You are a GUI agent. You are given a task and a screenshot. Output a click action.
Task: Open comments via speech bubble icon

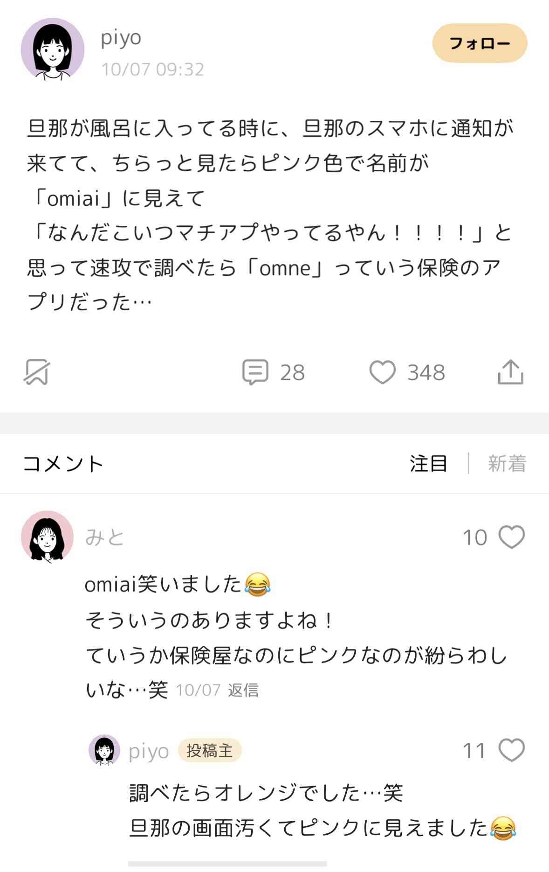point(255,372)
